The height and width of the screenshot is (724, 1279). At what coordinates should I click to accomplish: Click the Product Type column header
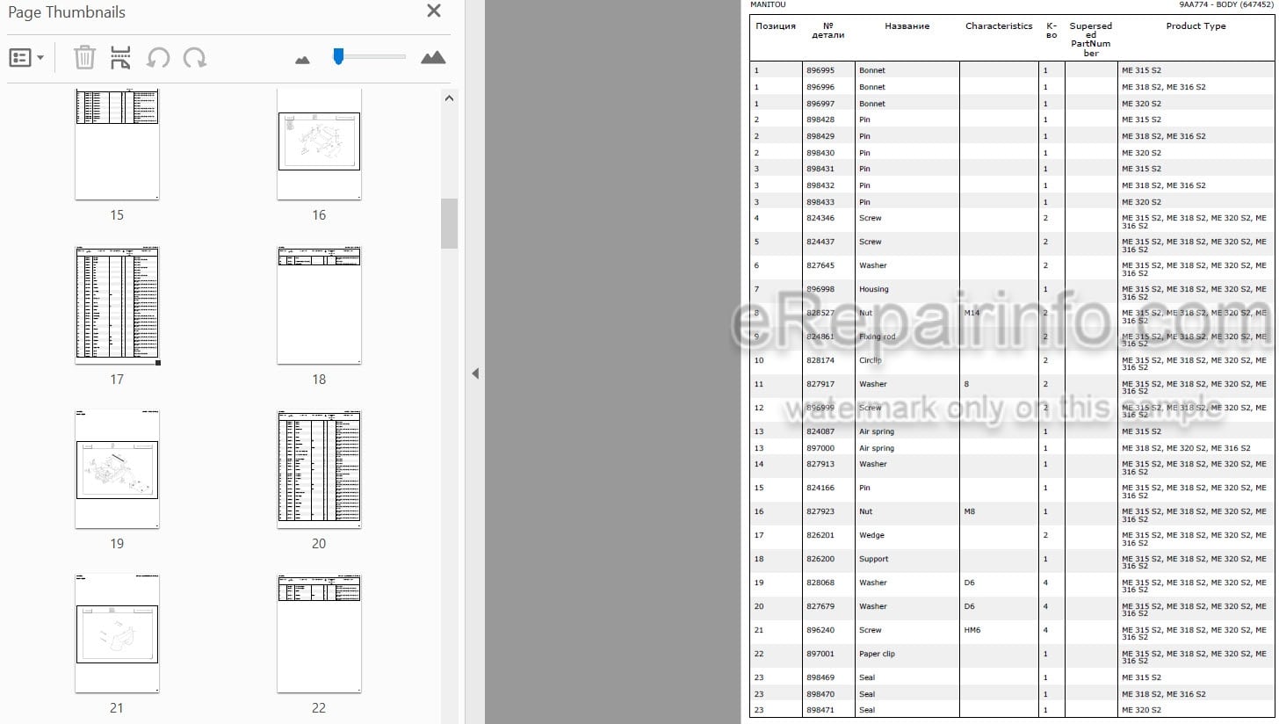(x=1196, y=26)
